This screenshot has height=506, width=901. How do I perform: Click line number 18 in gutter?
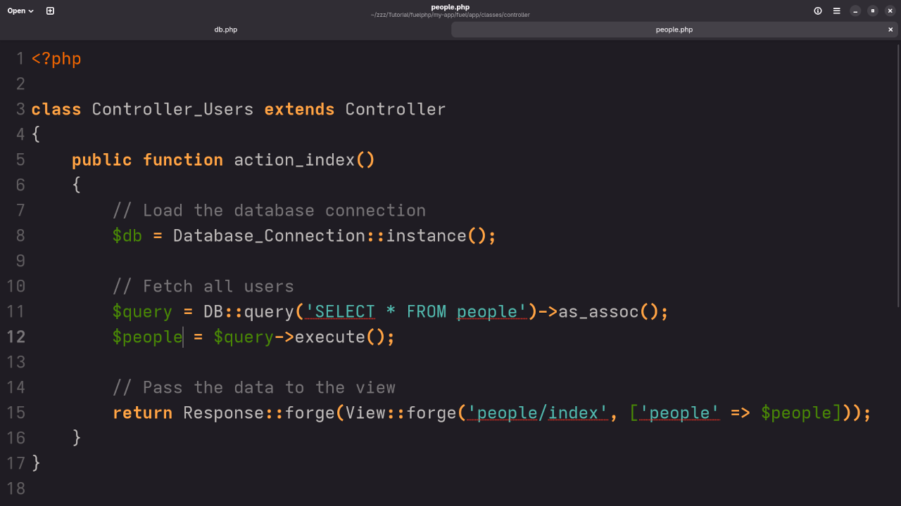pos(15,488)
